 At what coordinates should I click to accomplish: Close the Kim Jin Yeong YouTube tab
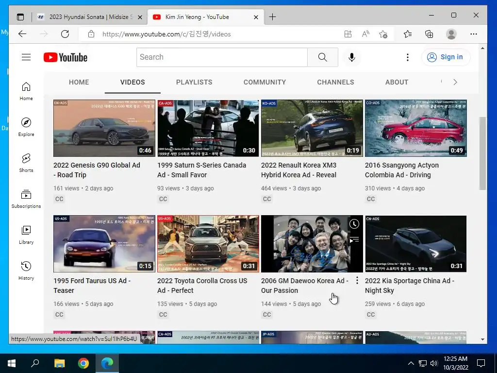pyautogui.click(x=256, y=17)
